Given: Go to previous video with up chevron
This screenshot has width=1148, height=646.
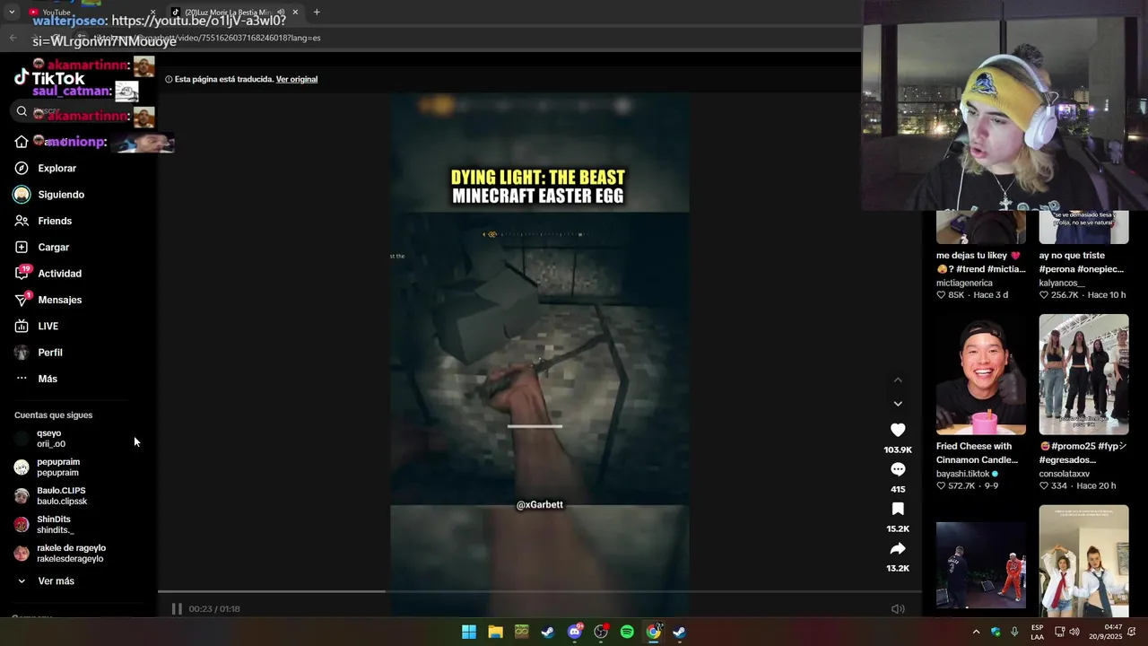Looking at the screenshot, I should (x=898, y=380).
